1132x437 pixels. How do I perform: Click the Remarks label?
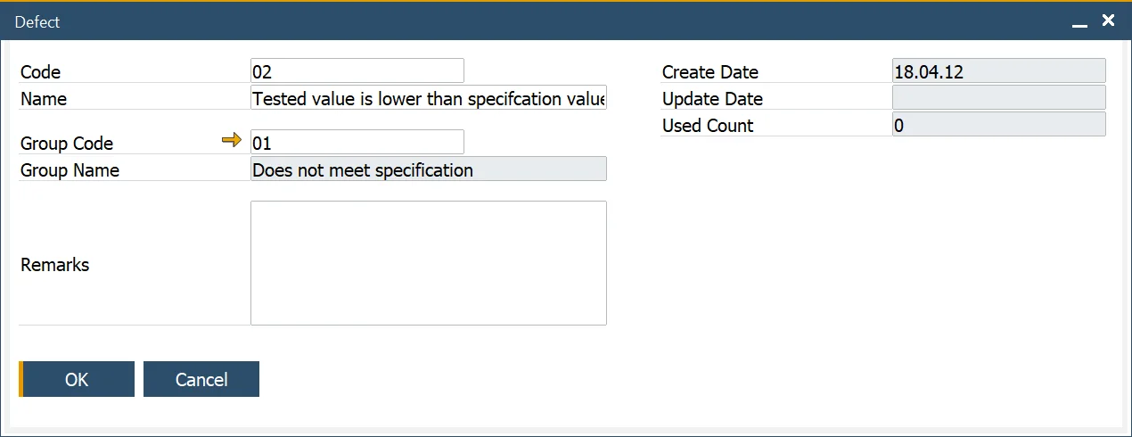click(x=54, y=265)
